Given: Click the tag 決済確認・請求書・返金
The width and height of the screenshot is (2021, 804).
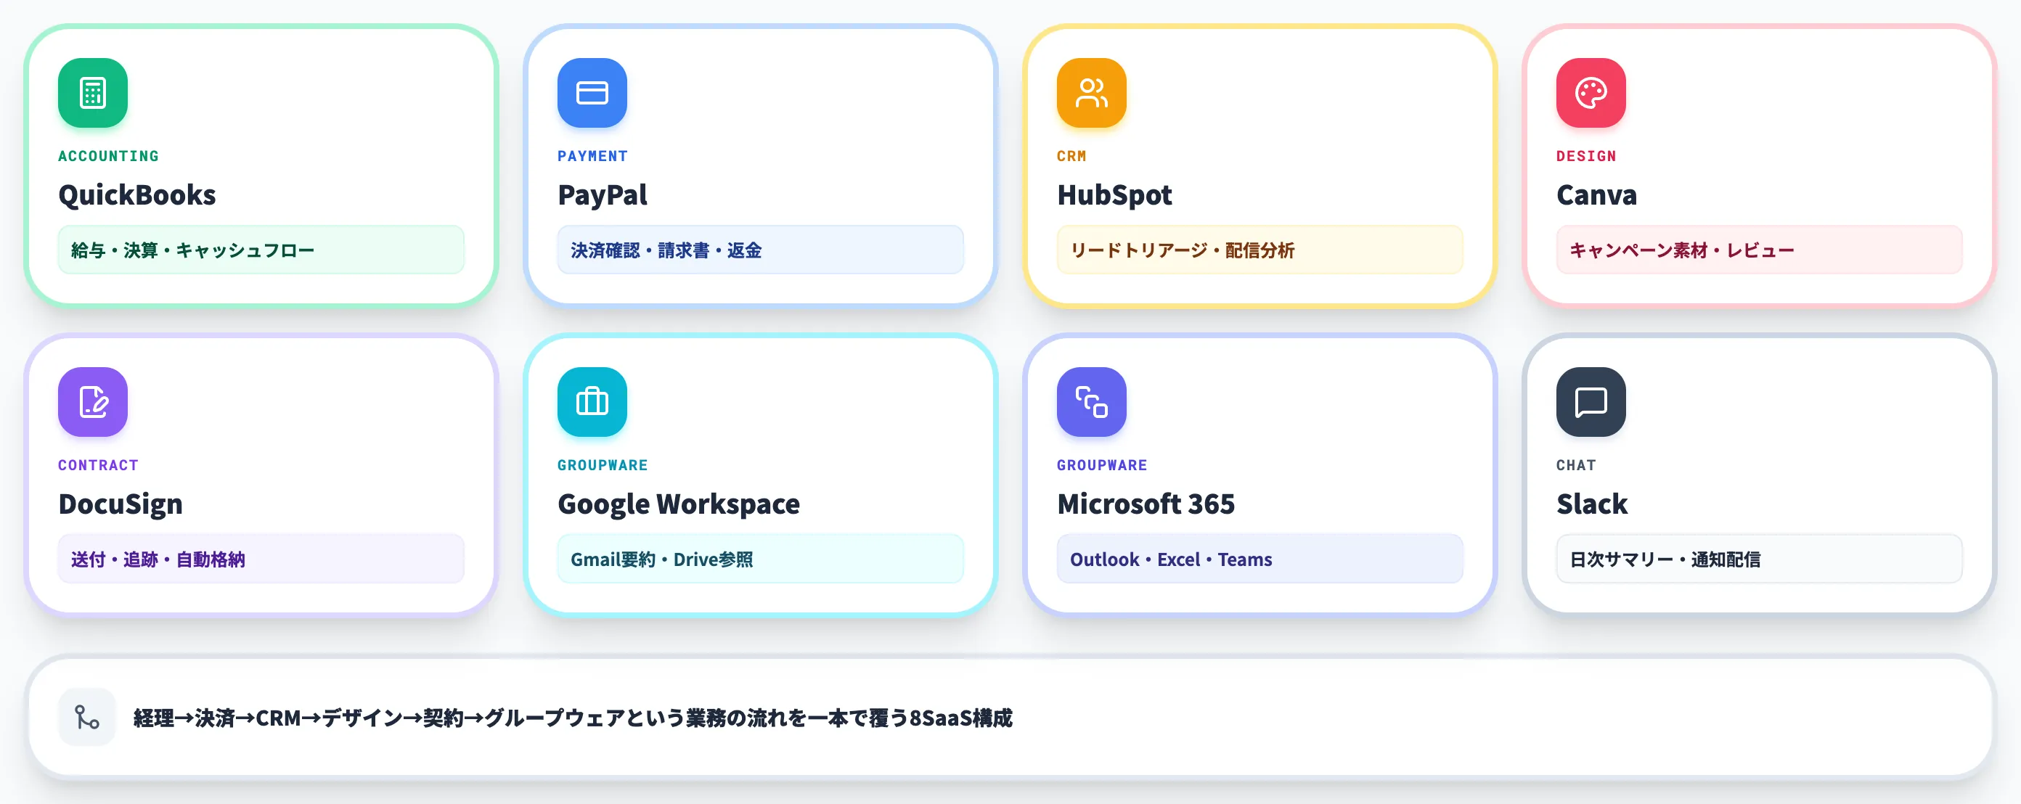Looking at the screenshot, I should pos(760,250).
